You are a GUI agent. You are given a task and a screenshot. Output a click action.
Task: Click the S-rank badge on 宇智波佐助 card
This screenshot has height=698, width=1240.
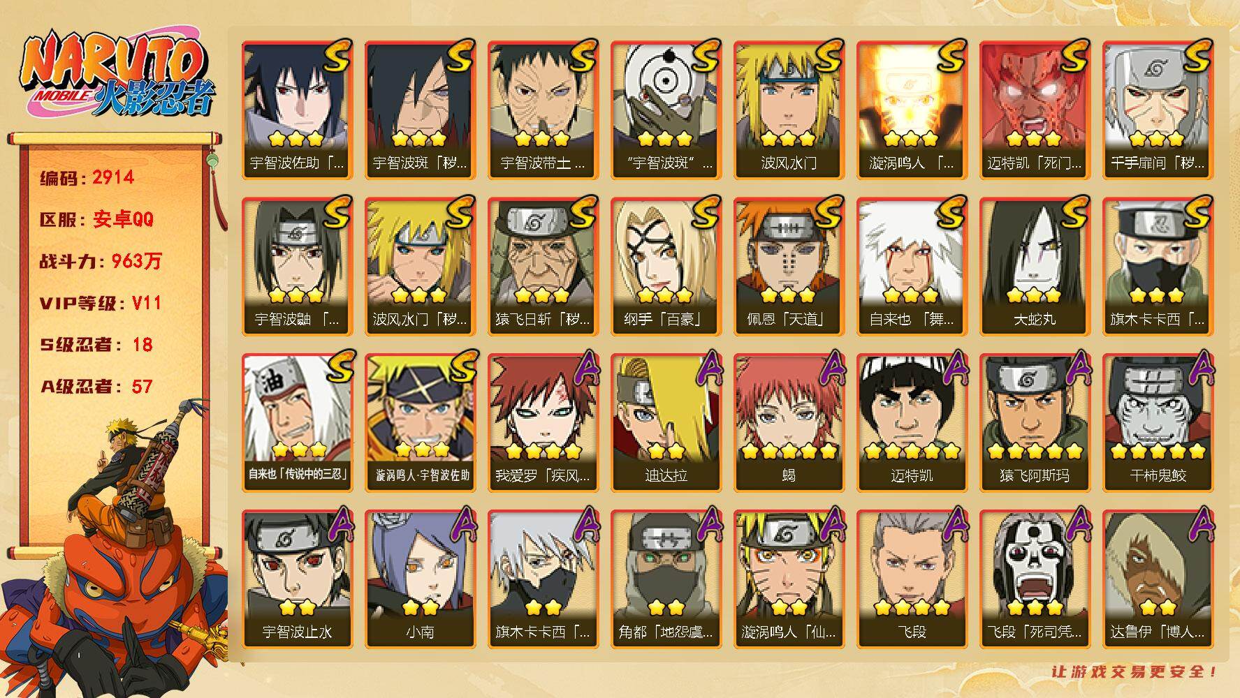(x=337, y=56)
